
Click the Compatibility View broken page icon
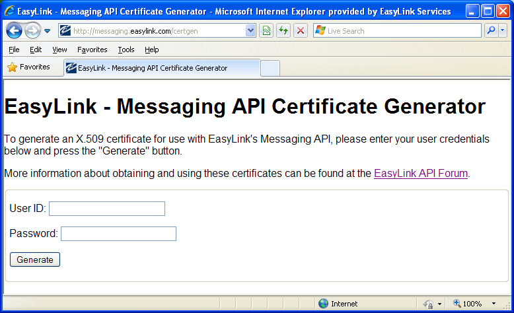[266, 31]
